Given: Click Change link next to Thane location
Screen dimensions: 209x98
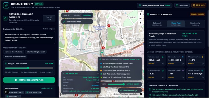Looking at the screenshot, I should 168,5.
